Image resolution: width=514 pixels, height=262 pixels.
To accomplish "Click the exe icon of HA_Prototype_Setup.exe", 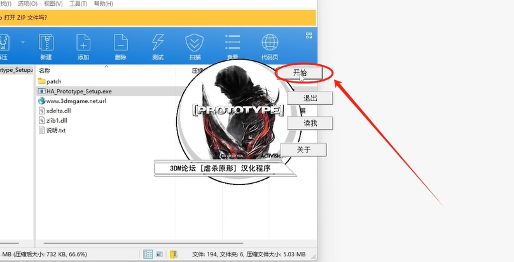I will click(x=41, y=91).
